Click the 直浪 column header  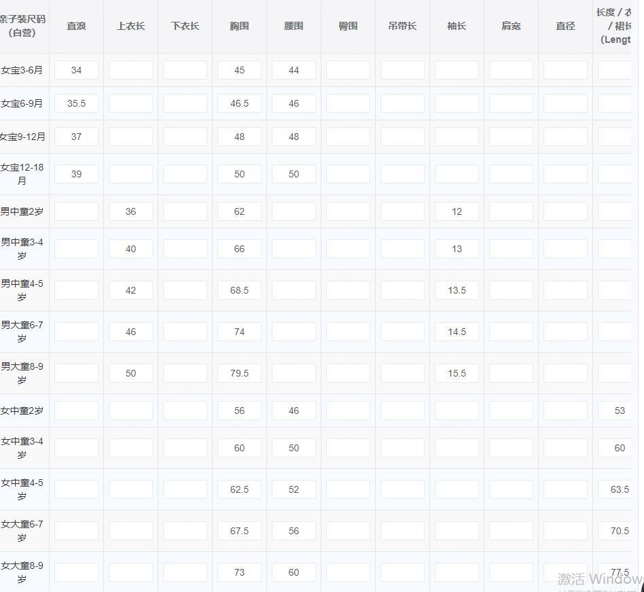click(x=76, y=26)
